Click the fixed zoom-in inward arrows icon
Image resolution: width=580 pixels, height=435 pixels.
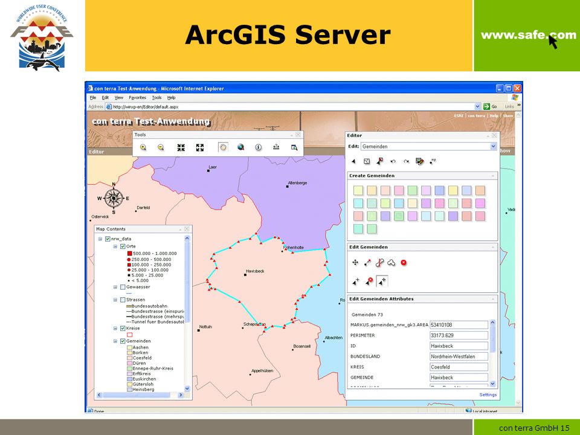pos(181,147)
